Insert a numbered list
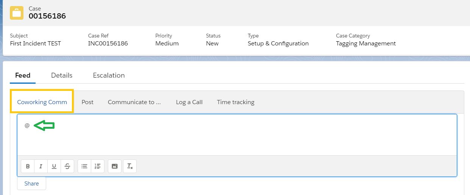The width and height of the screenshot is (470, 195). (98, 166)
